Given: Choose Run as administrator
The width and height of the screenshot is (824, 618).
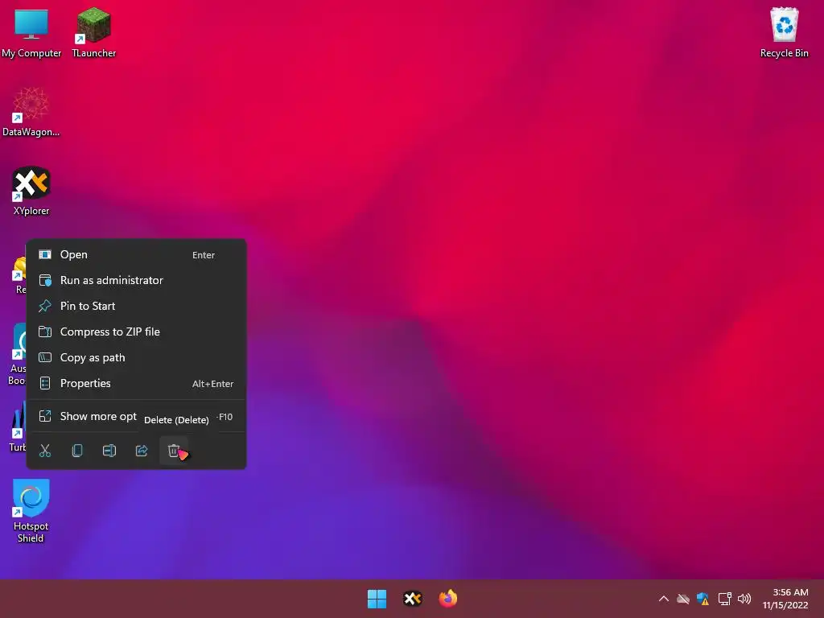Looking at the screenshot, I should pos(136,281).
